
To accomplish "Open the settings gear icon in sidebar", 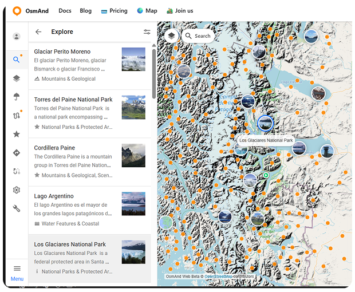I will pyautogui.click(x=17, y=190).
